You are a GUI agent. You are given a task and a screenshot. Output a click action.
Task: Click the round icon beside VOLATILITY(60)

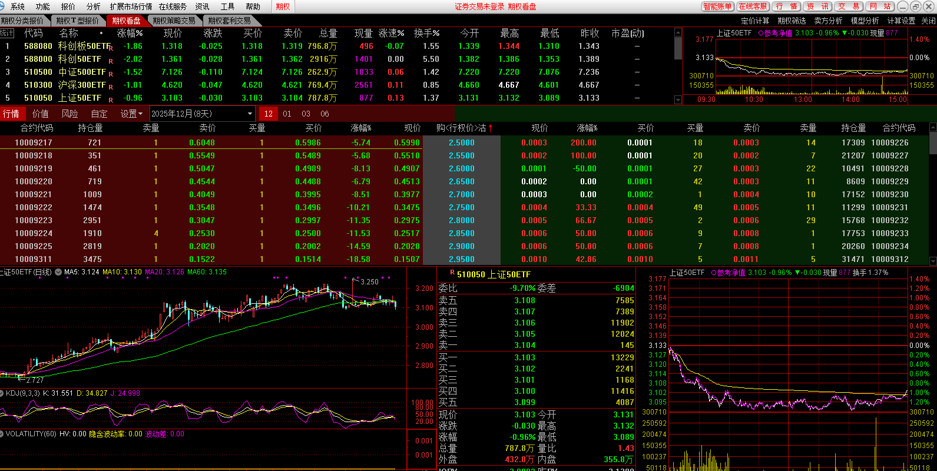tap(2, 434)
